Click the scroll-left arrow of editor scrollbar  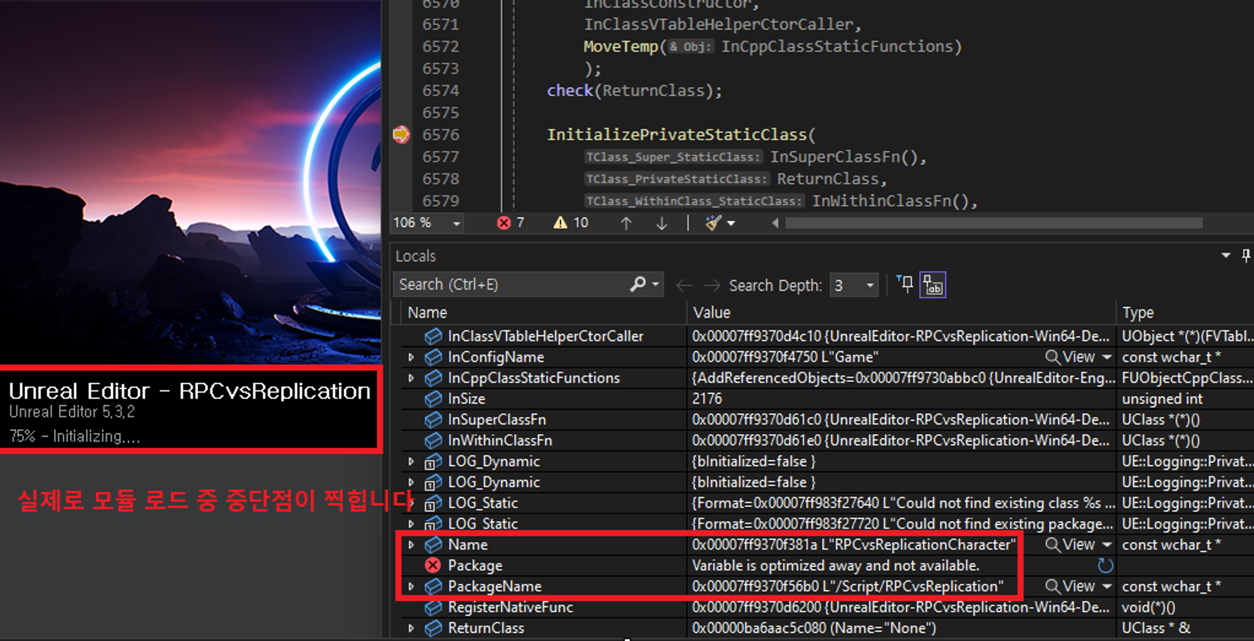pyautogui.click(x=775, y=223)
